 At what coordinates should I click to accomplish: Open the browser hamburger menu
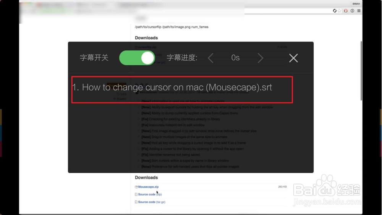pyautogui.click(x=359, y=11)
